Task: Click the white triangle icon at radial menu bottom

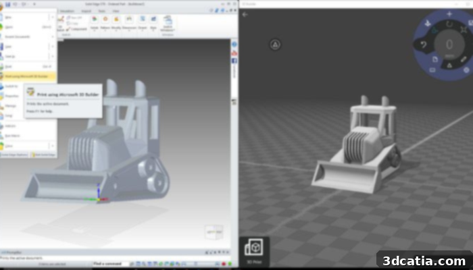Action: 449,65
